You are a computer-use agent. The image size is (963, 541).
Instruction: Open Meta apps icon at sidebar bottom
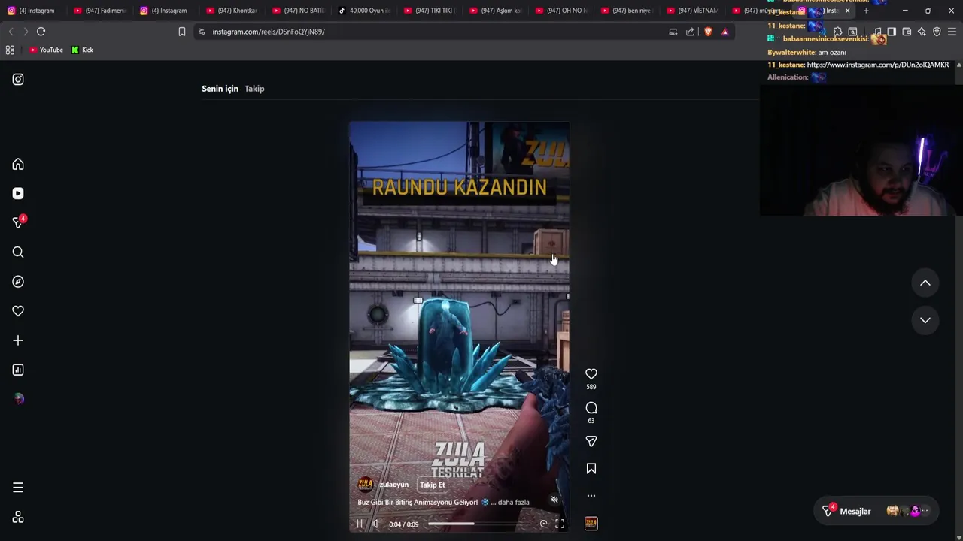point(18,517)
